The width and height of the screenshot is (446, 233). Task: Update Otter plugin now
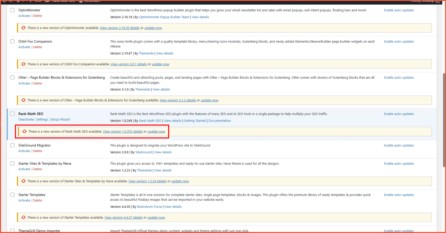210,100
